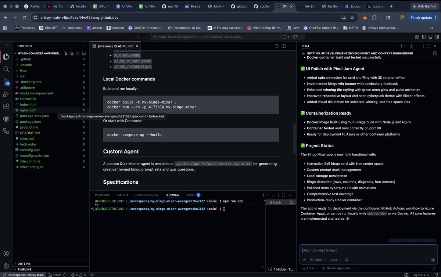Screen dimensions: 441x277
Task: Reload the browser page
Action: coord(24,17)
